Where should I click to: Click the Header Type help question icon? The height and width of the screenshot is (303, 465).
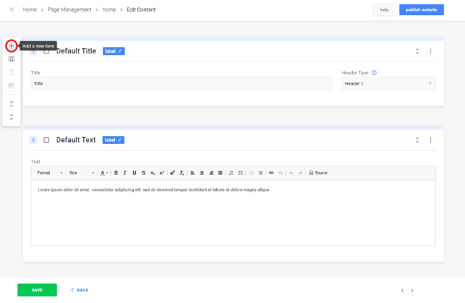374,73
